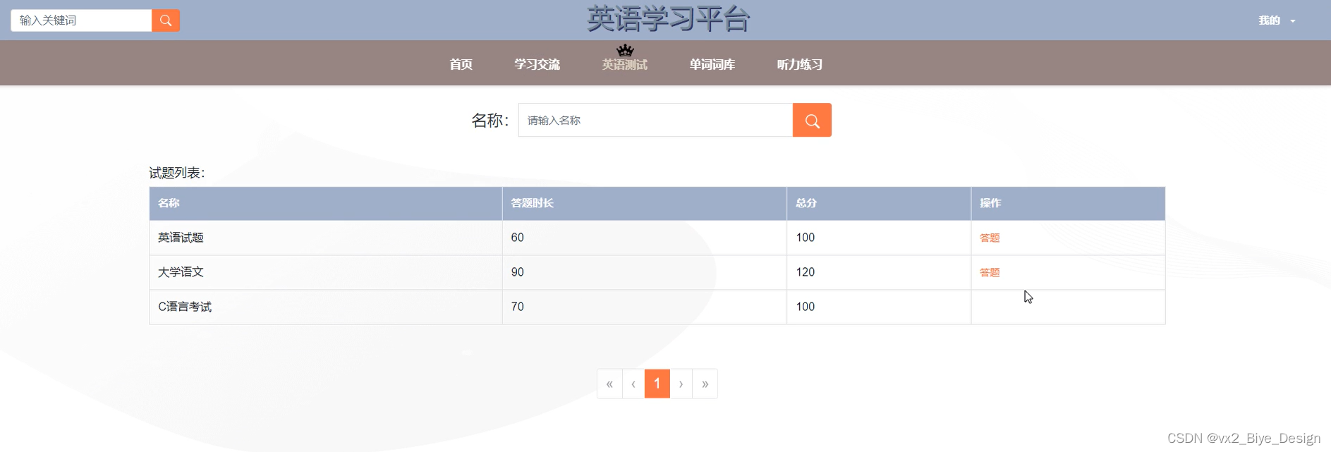Click the top-left keyword search magnifier icon
Screen dimensions: 1331x452
pos(166,20)
